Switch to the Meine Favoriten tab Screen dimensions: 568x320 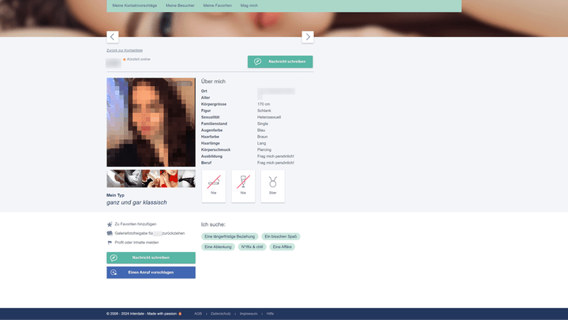click(x=218, y=6)
